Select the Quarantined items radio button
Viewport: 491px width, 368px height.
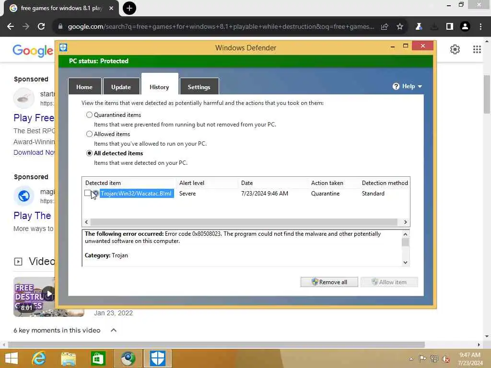click(x=89, y=115)
